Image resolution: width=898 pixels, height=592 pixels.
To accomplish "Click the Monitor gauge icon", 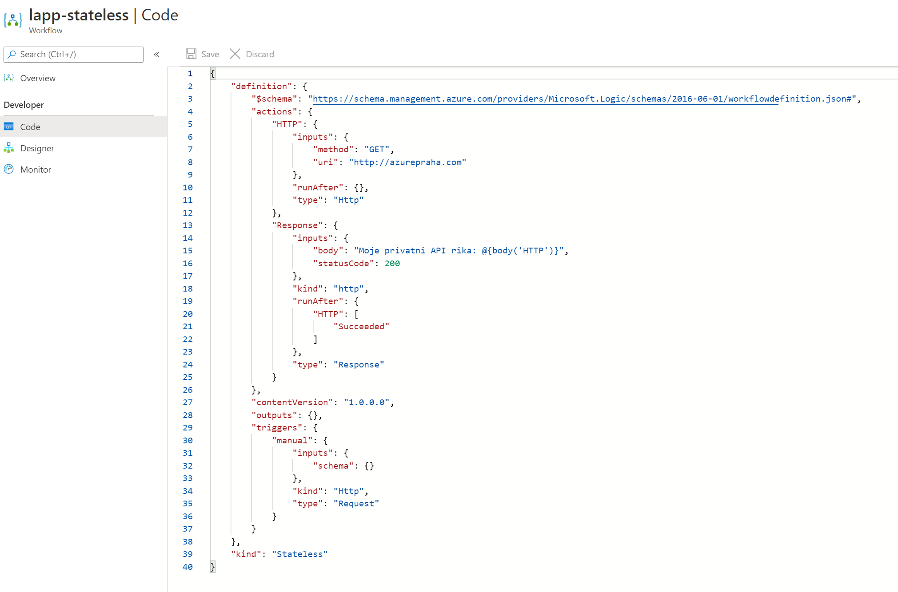I will click(9, 170).
